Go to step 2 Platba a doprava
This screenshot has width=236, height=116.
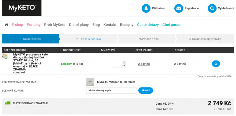pos(88,39)
